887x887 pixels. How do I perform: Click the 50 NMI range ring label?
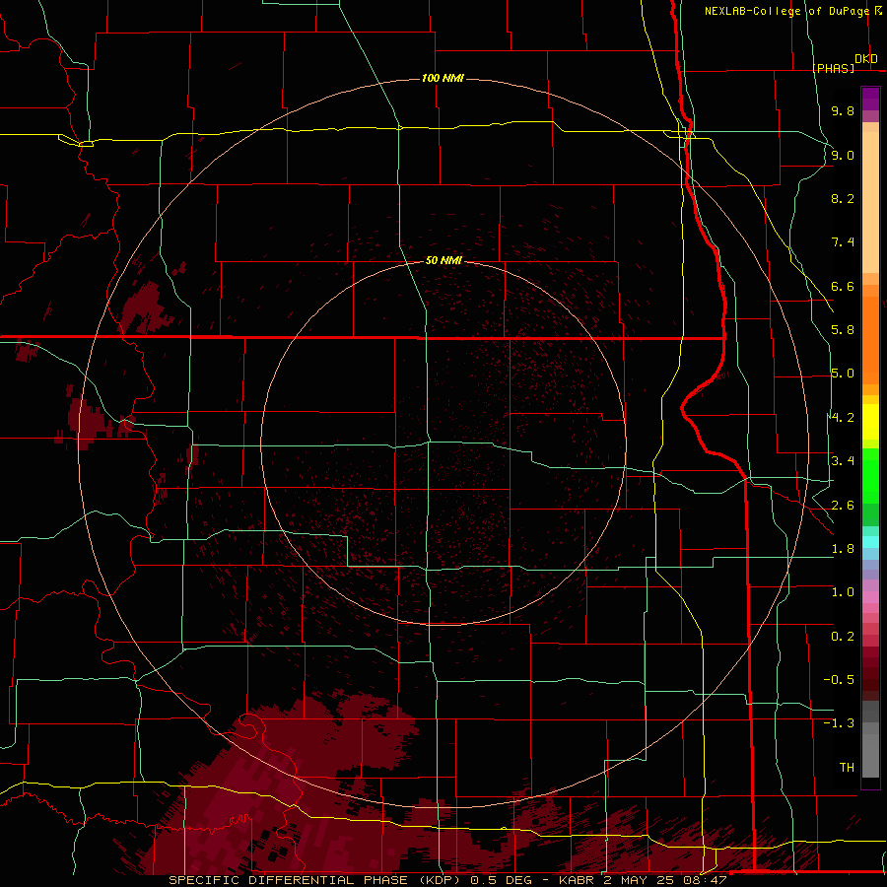(x=443, y=260)
